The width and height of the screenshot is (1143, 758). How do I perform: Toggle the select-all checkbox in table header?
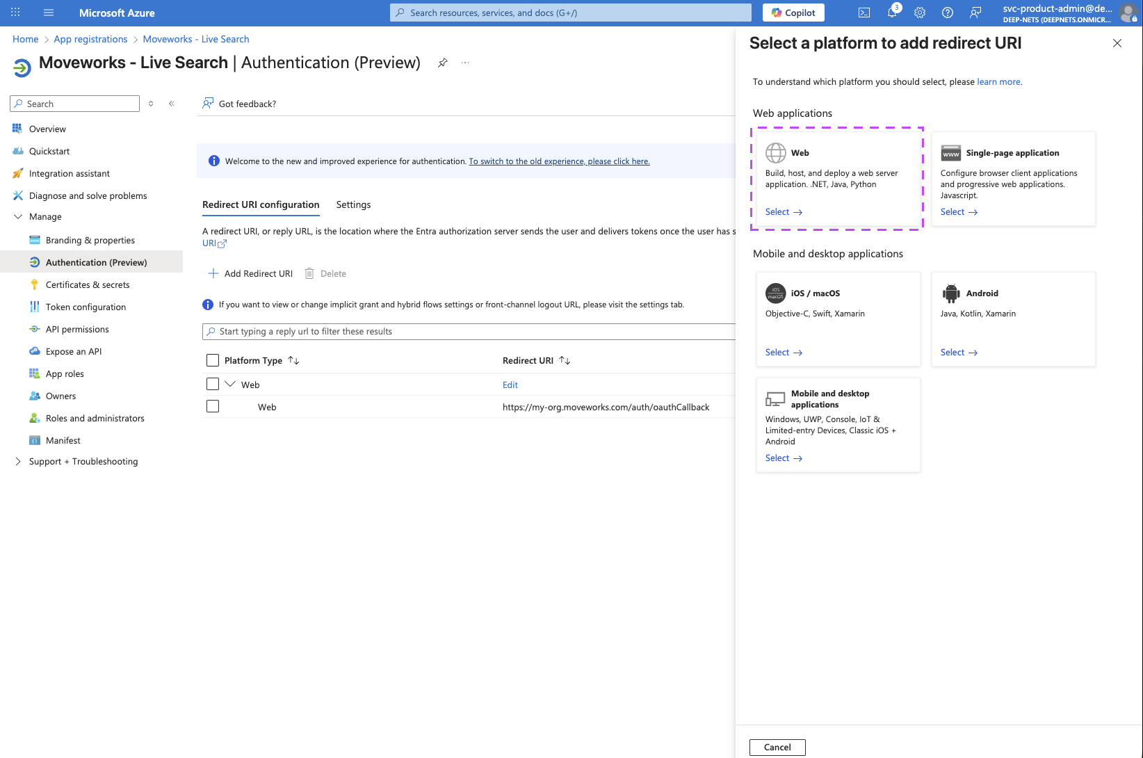click(x=213, y=360)
